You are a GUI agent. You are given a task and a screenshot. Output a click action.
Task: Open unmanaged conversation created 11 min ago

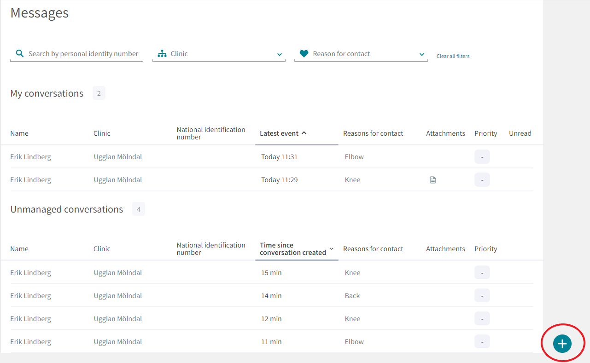[x=272, y=342]
